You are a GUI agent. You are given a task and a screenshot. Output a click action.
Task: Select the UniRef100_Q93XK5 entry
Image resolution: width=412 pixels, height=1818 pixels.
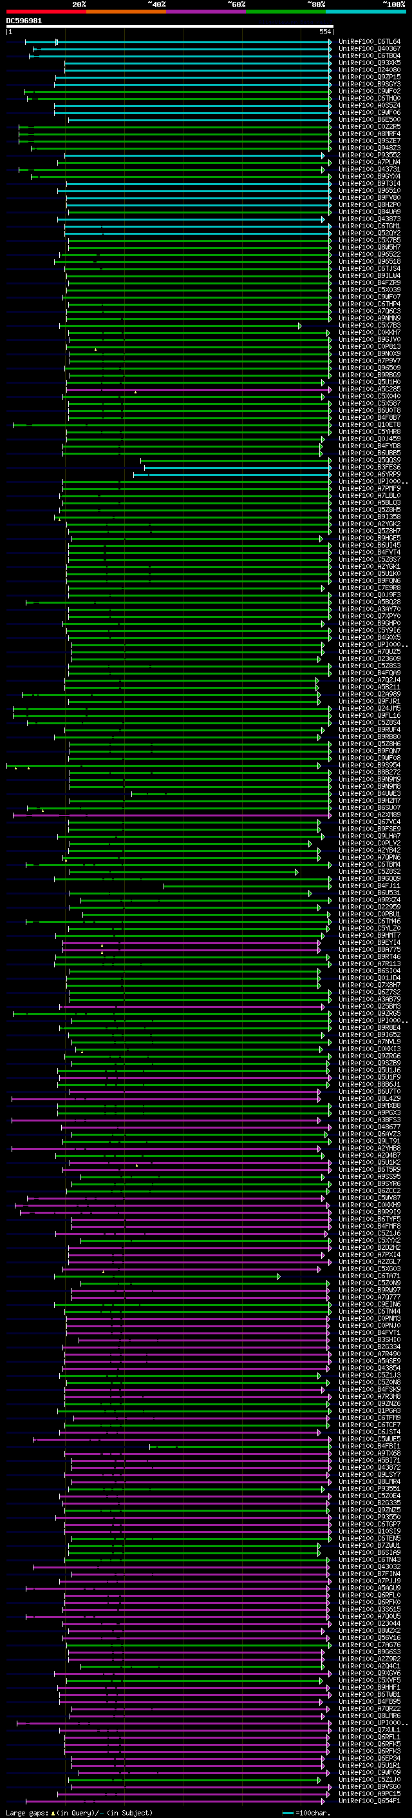(x=369, y=63)
